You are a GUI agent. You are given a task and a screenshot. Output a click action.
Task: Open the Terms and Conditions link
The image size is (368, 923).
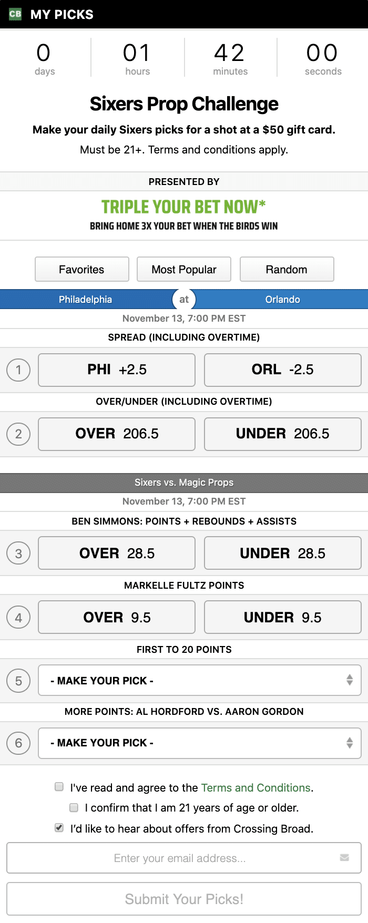256,788
